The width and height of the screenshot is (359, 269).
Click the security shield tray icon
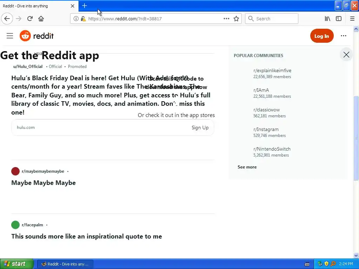coord(326,264)
